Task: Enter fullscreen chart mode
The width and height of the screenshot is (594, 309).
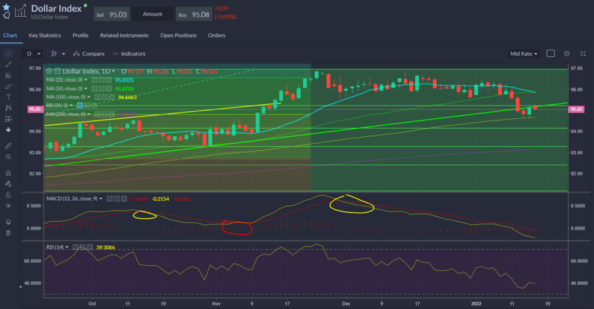Action: tap(550, 53)
